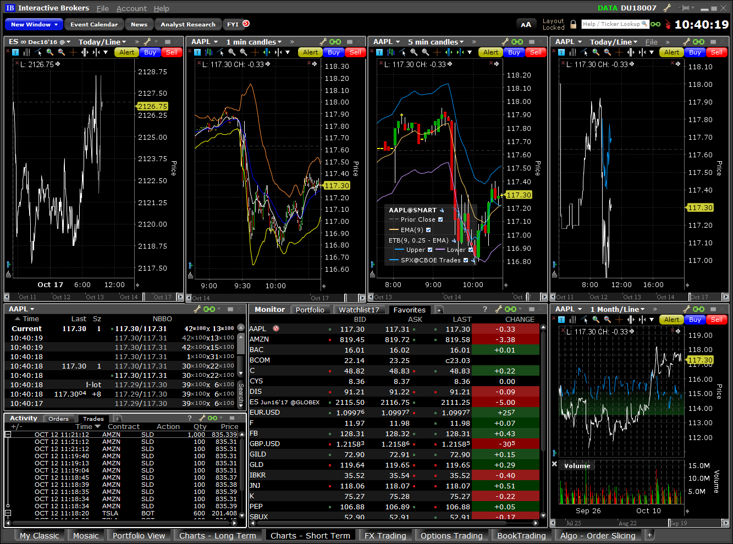Expand hidden menu chevrons in 5 min chart header
Image resolution: width=733 pixels, height=544 pixels.
coord(473,42)
